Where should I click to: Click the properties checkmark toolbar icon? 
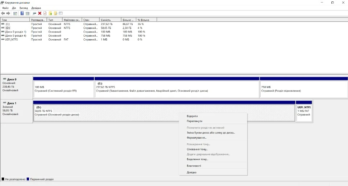tap(45, 13)
